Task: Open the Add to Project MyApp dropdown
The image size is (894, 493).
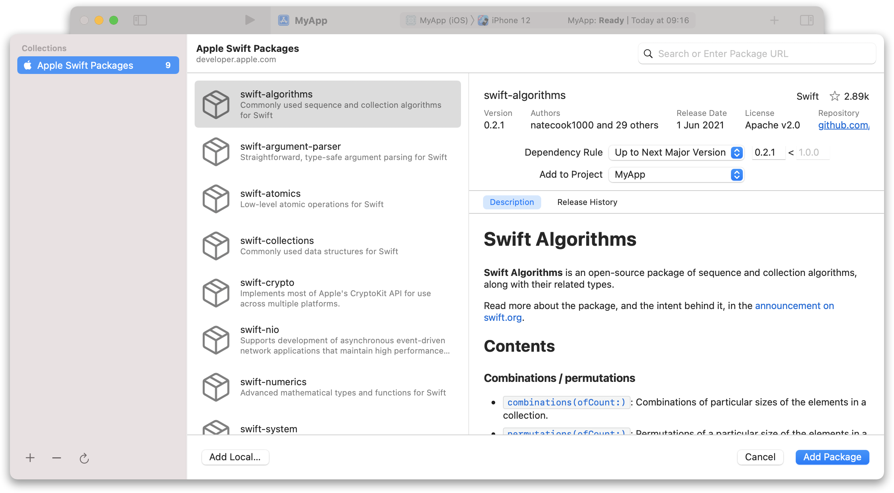Action: [x=676, y=174]
